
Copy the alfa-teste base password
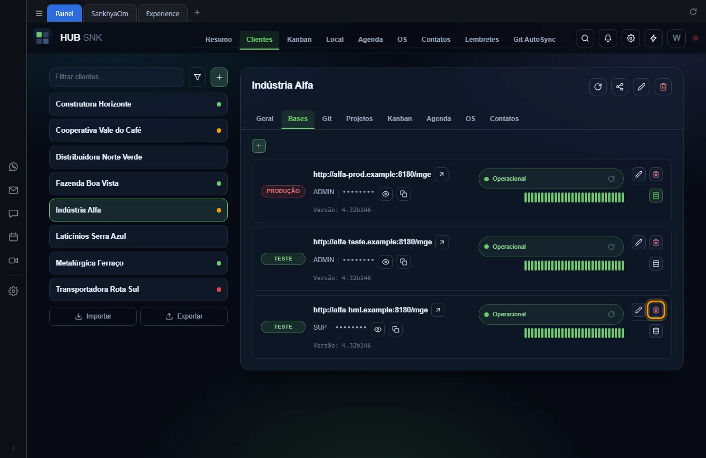403,262
